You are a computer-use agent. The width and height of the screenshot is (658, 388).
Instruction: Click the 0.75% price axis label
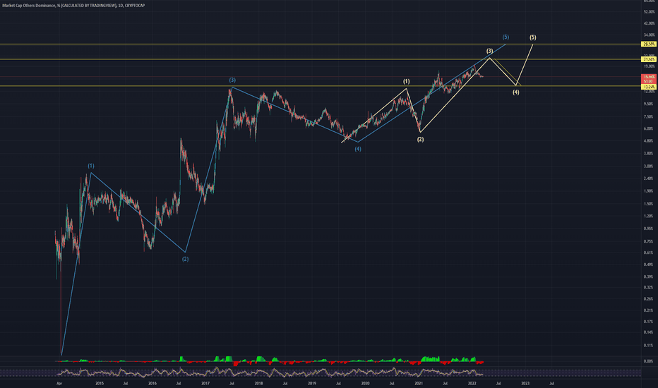pos(649,241)
